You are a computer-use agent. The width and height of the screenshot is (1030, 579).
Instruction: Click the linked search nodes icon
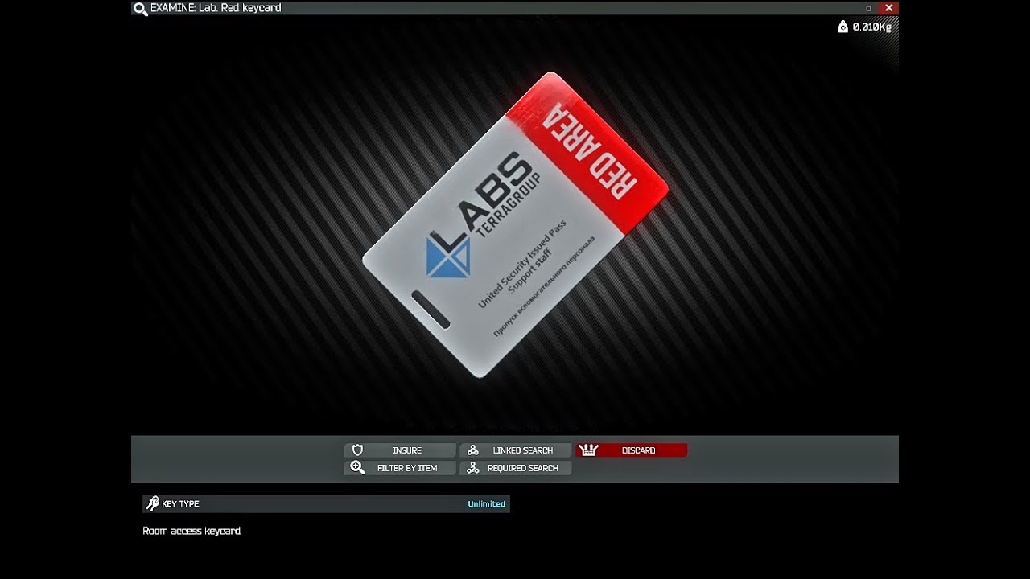click(473, 450)
